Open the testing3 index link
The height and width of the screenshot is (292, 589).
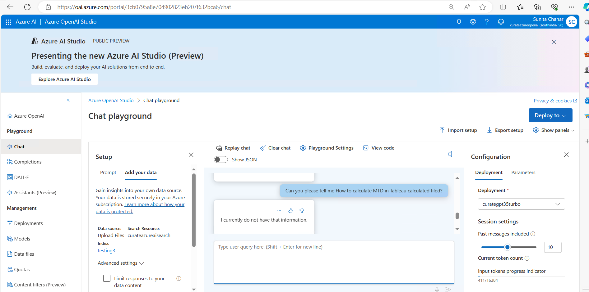click(x=106, y=250)
